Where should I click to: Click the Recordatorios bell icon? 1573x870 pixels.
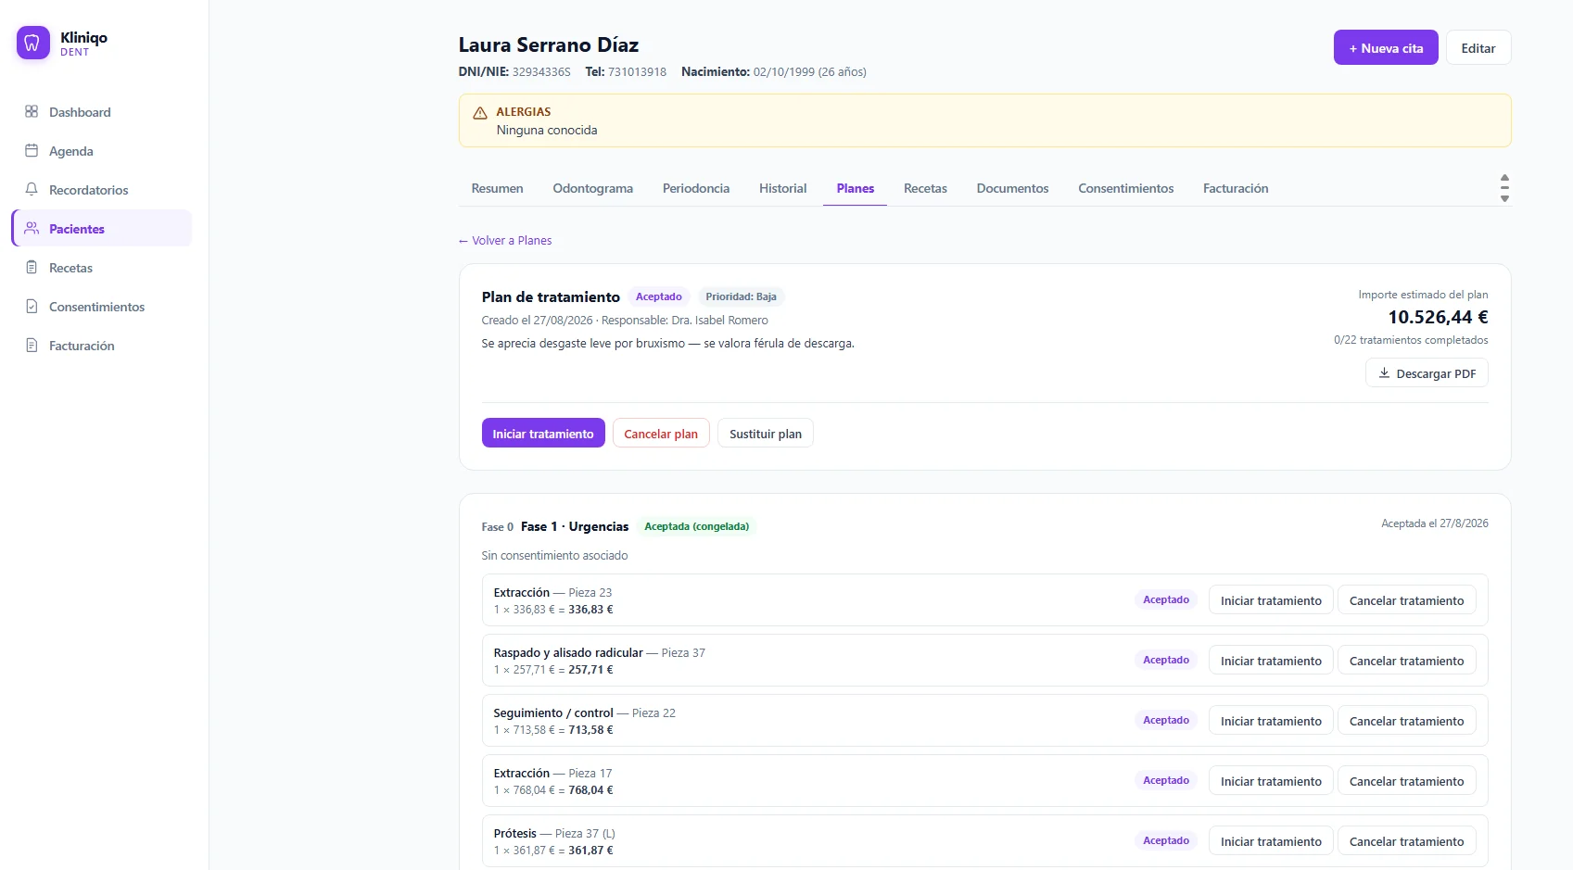click(32, 189)
